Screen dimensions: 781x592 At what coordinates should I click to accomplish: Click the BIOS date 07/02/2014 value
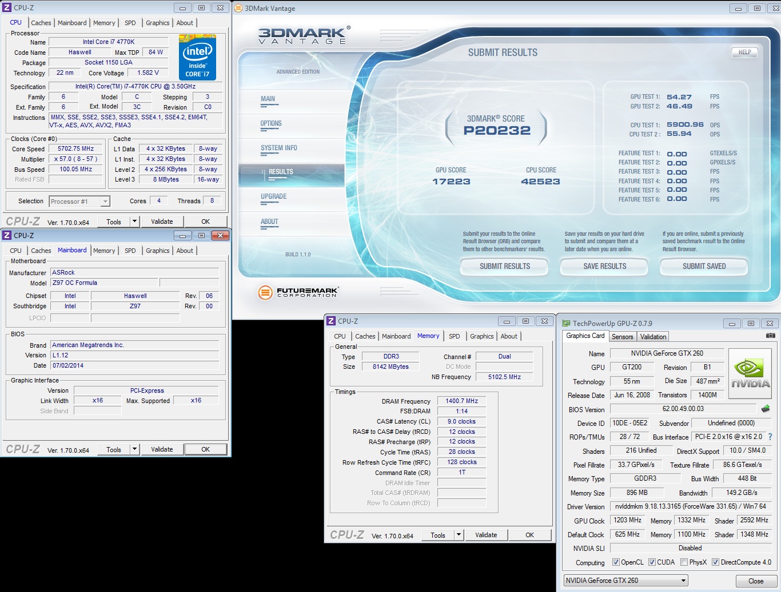[135, 365]
